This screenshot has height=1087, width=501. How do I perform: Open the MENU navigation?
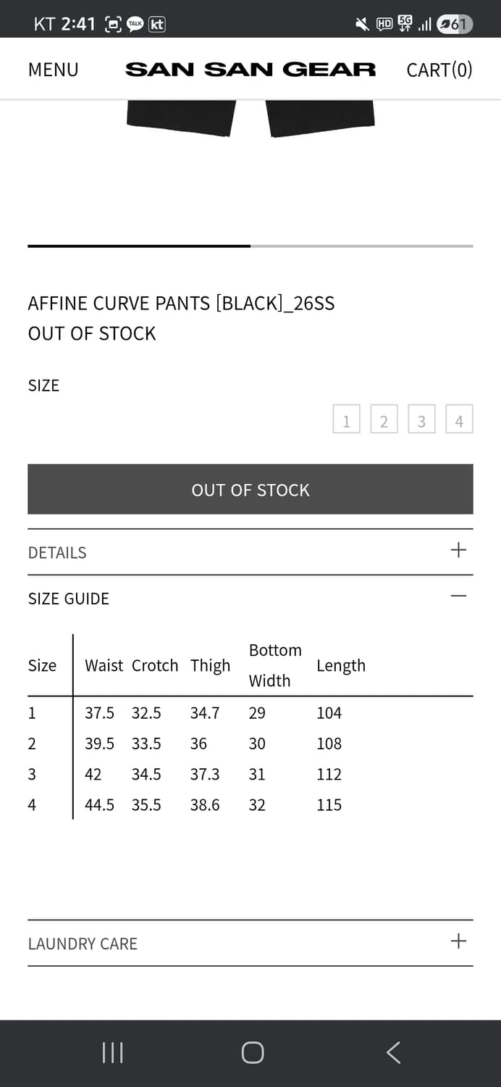click(53, 70)
